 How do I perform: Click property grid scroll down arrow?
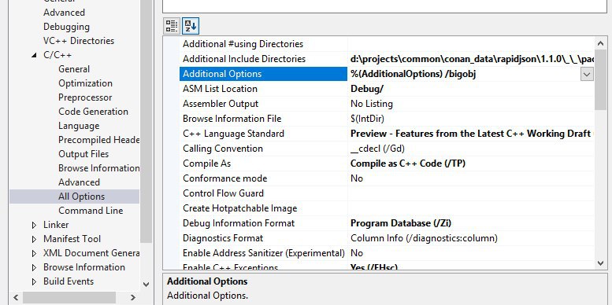601,263
